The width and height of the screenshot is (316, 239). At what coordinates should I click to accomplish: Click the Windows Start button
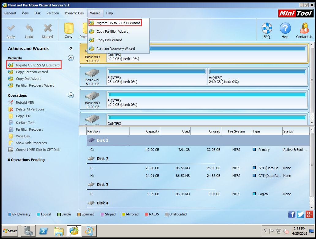(10, 231)
